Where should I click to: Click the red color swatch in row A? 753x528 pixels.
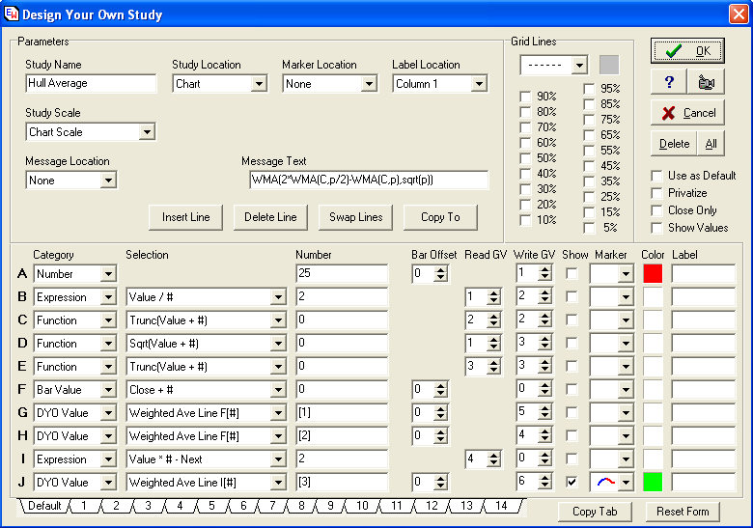pos(654,273)
